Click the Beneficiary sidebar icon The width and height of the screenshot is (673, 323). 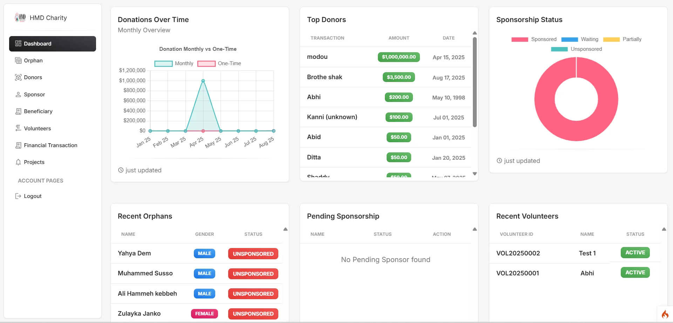coord(18,111)
